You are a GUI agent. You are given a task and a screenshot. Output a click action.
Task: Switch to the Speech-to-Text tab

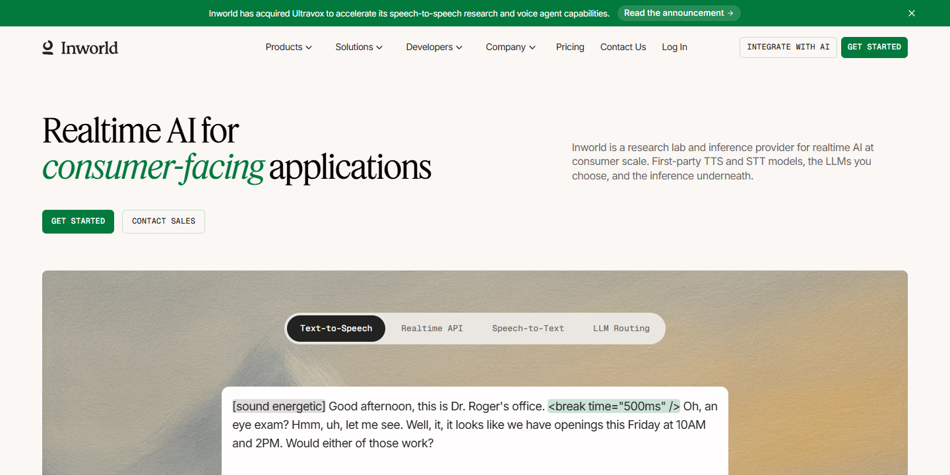coord(528,329)
